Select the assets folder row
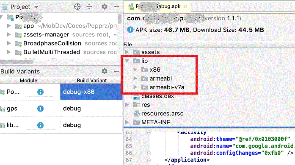 click(x=150, y=52)
